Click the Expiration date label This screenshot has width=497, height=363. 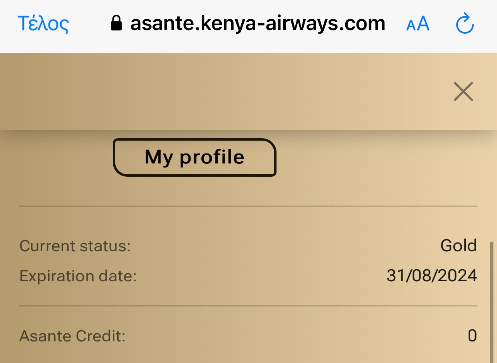click(x=78, y=276)
